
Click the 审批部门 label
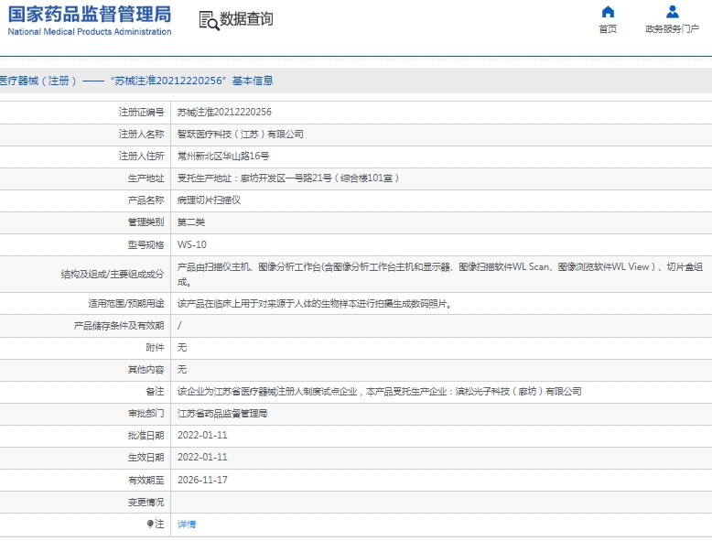pyautogui.click(x=146, y=414)
